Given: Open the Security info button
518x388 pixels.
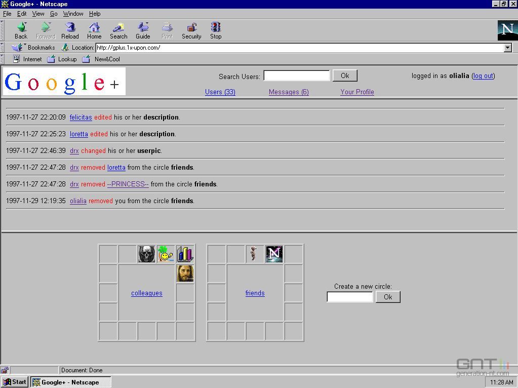Looking at the screenshot, I should pos(191,30).
